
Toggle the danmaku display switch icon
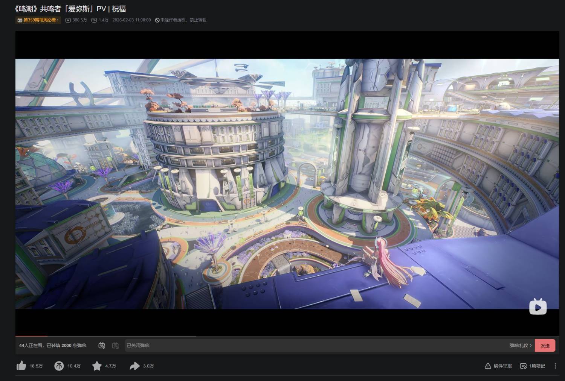click(102, 345)
